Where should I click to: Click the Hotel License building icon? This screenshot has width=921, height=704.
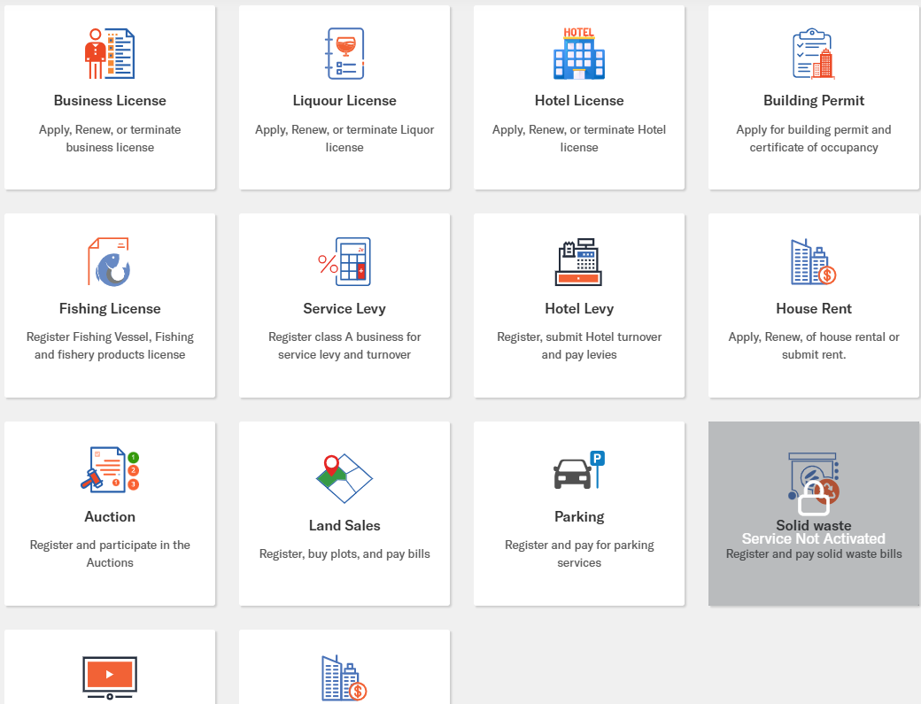[579, 53]
